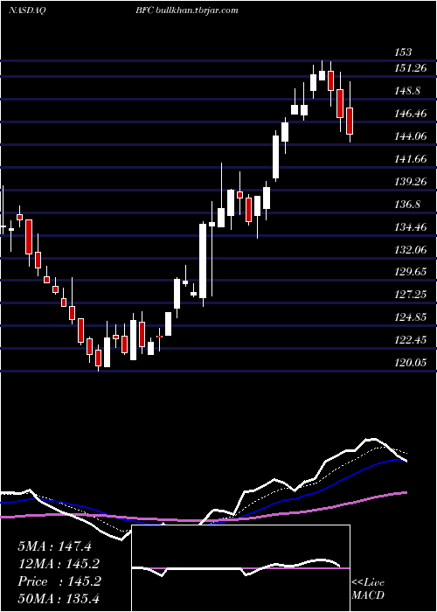Click the <<Live MACD label
Image resolution: width=437 pixels, height=612 pixels.
pos(368,588)
